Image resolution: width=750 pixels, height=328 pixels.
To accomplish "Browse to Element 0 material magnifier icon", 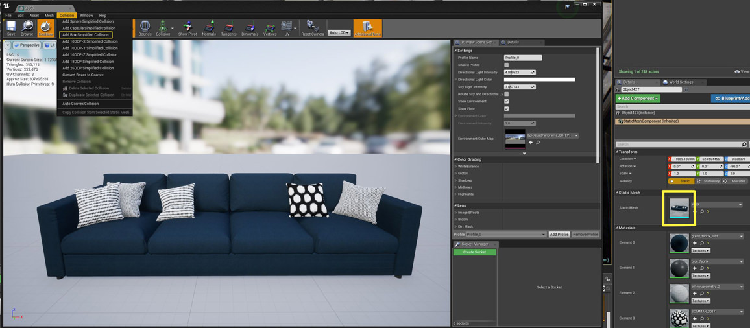I will tap(702, 243).
